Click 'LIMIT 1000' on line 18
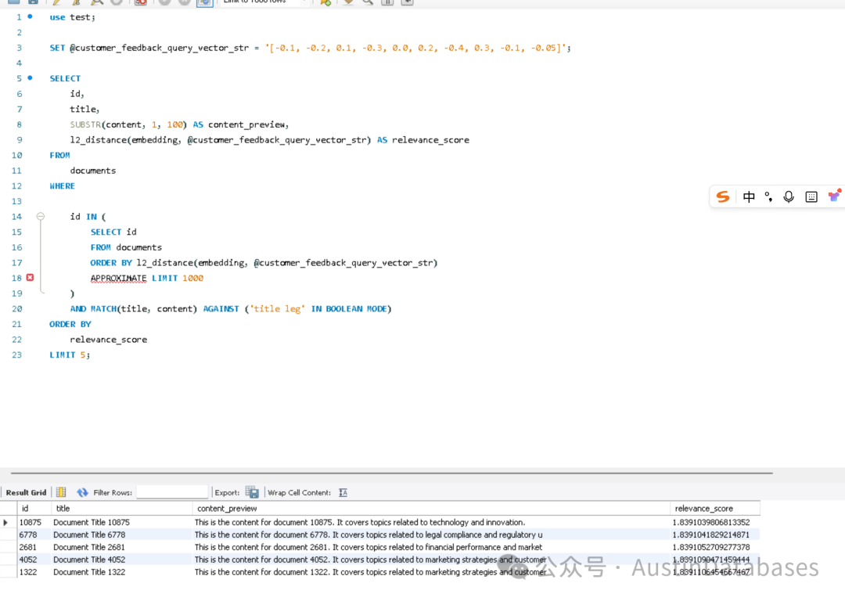The image size is (845, 601). [x=178, y=278]
